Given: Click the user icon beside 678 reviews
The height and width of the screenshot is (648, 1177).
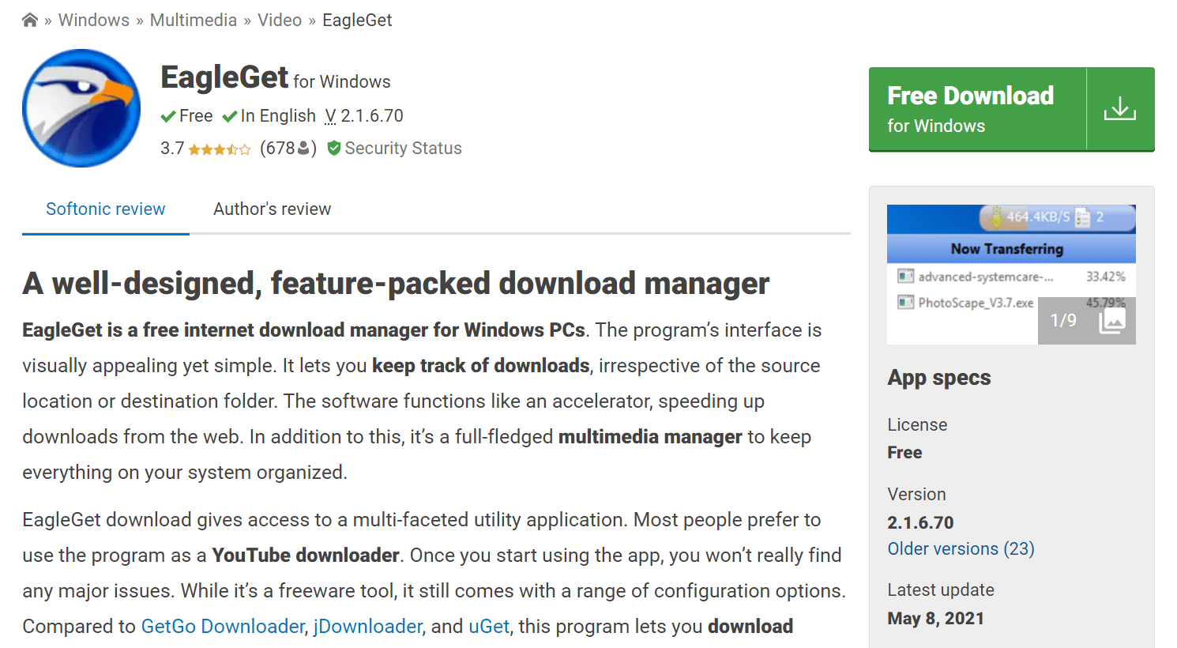Looking at the screenshot, I should (x=303, y=149).
